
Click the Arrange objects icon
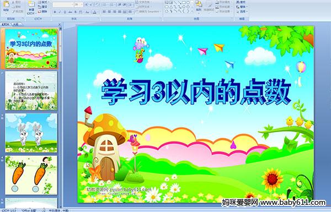[x=198, y=6]
